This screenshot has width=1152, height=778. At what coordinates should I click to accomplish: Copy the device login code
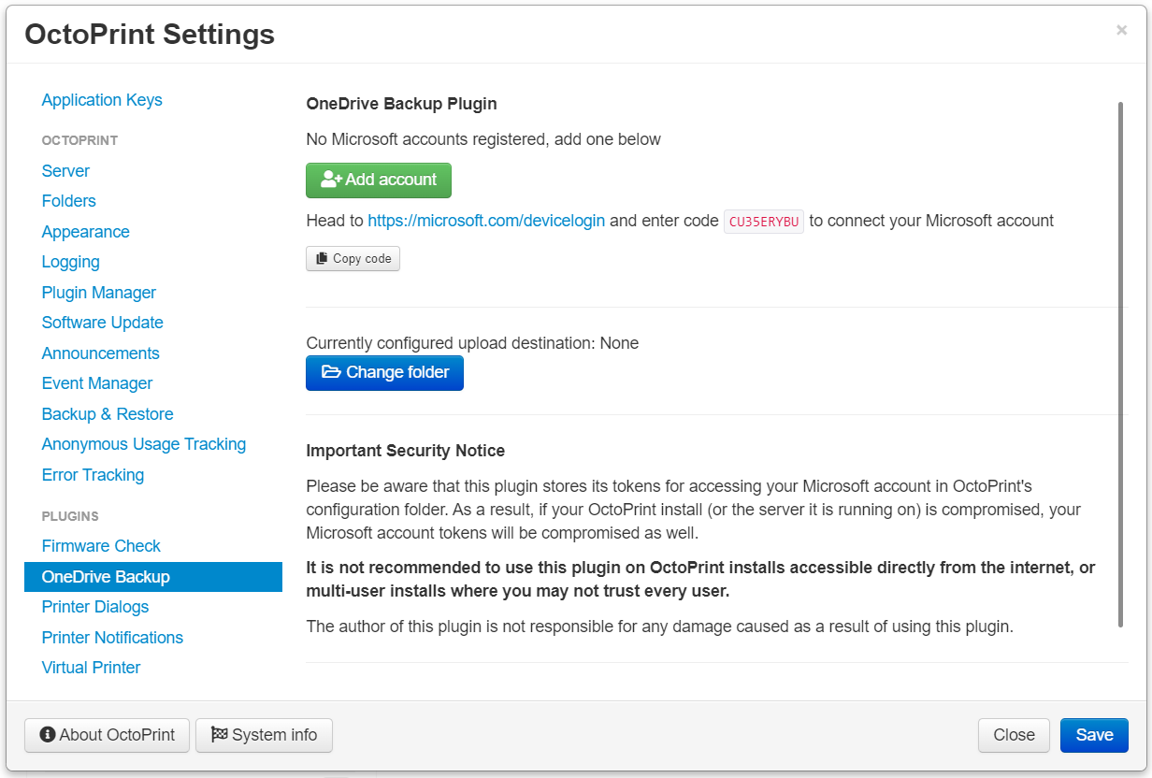coord(353,259)
